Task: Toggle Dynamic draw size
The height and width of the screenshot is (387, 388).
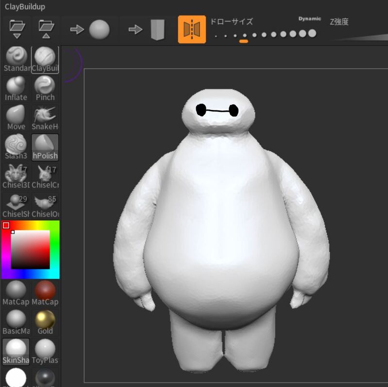Action: pyautogui.click(x=309, y=19)
